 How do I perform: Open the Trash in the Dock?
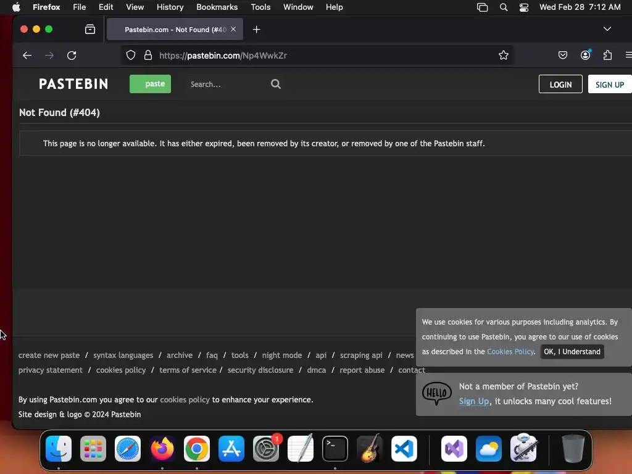coord(573,448)
